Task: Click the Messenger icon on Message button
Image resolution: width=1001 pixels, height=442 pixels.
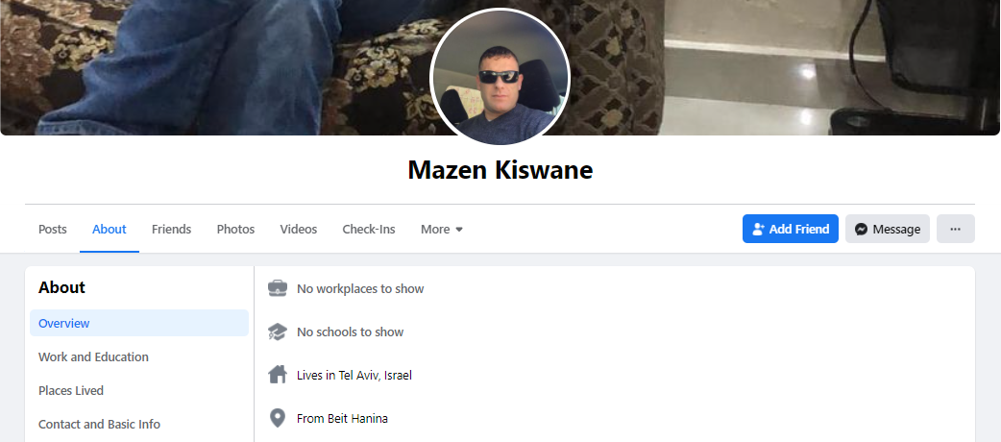Action: [x=861, y=229]
